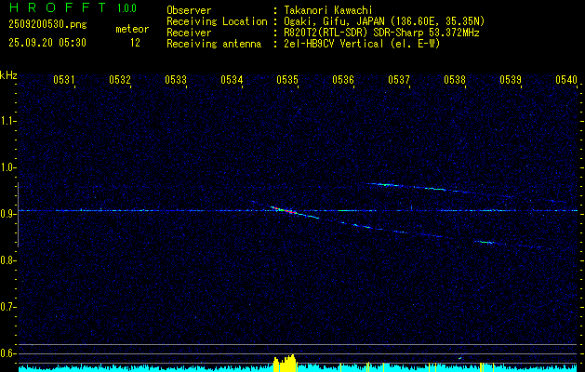
Task: Click the 0538 time axis label
Action: click(x=455, y=79)
